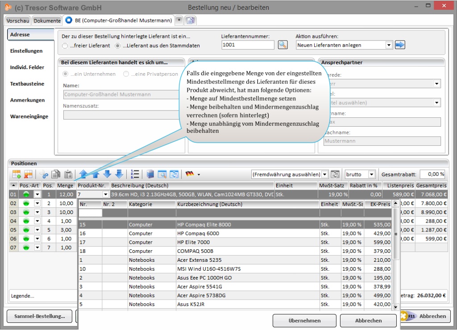
Task: Select the HP Compaq 6000 product row
Action: tap(198, 234)
